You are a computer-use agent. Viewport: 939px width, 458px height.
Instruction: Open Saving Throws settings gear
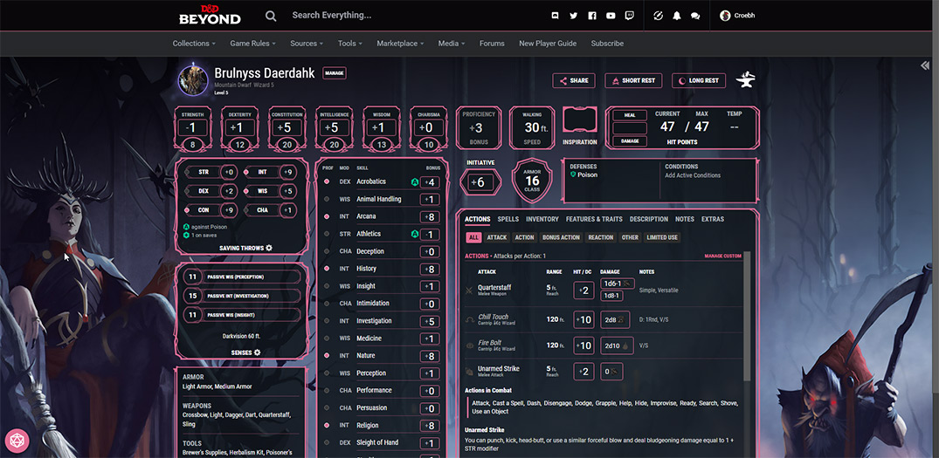269,248
